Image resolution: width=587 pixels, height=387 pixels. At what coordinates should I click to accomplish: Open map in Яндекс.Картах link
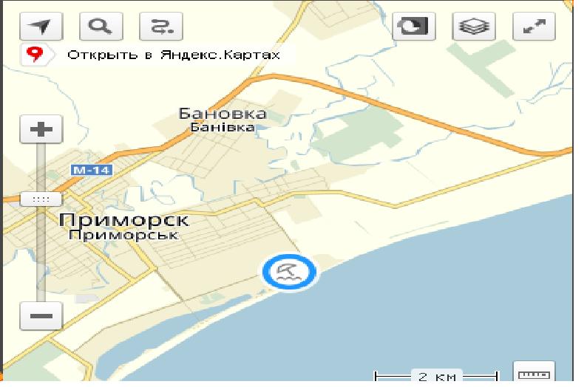pyautogui.click(x=173, y=55)
